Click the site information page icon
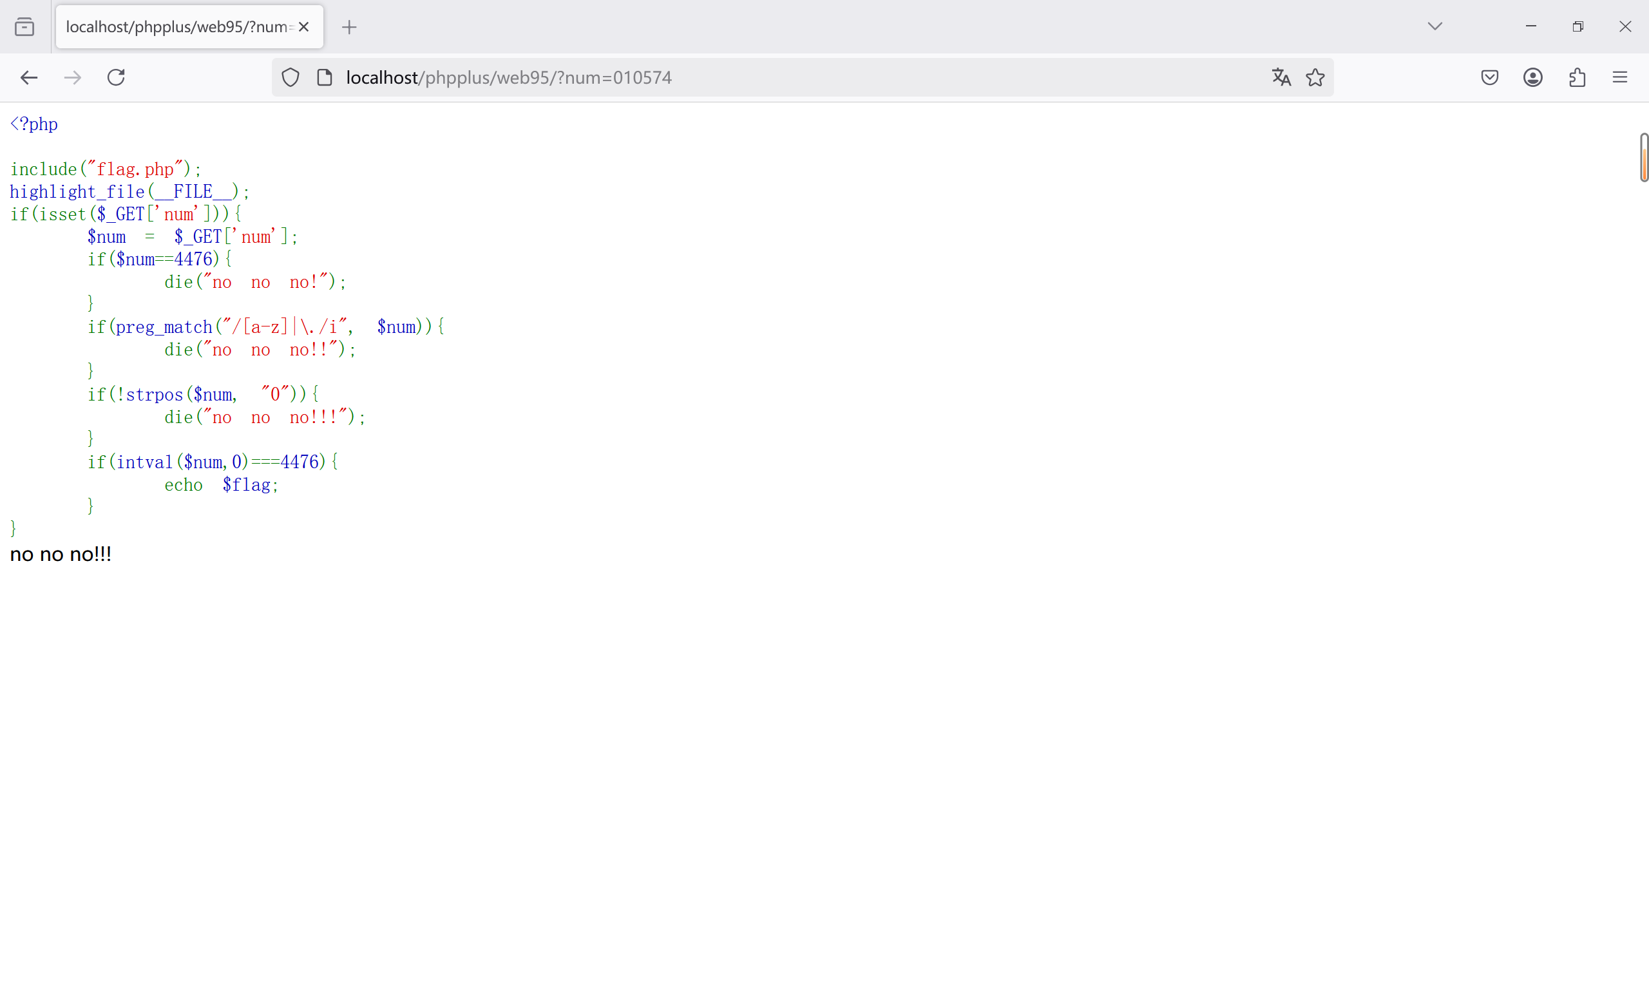 coord(324,77)
